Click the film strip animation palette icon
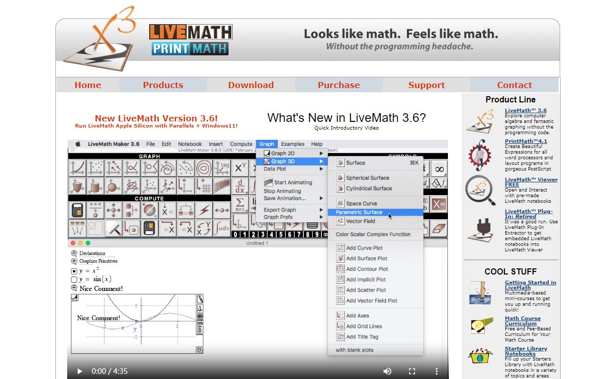The image size is (615, 379). (222, 185)
